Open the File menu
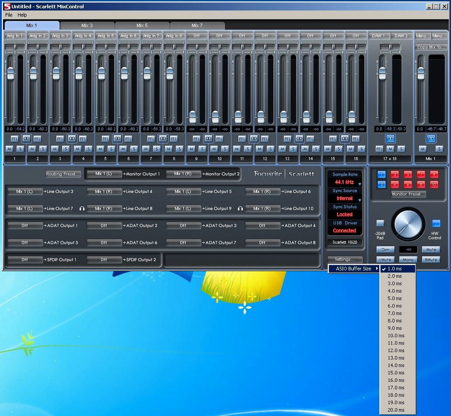Viewport: 451px width, 416px height. [x=8, y=14]
